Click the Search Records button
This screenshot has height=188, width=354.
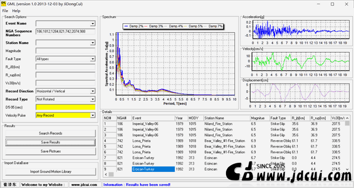point(51,134)
